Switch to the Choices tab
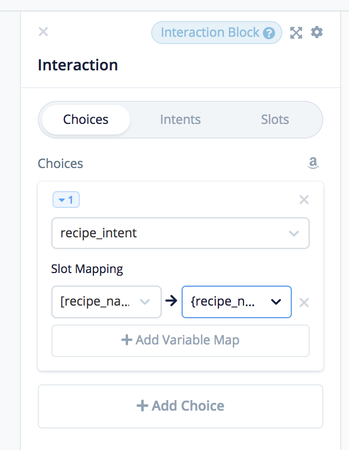This screenshot has width=349, height=450. [86, 120]
